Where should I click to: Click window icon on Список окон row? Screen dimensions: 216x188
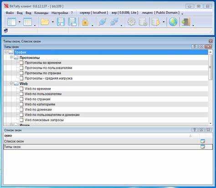pos(203,141)
